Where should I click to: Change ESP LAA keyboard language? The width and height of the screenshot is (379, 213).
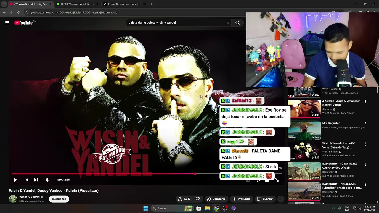coord(347,208)
